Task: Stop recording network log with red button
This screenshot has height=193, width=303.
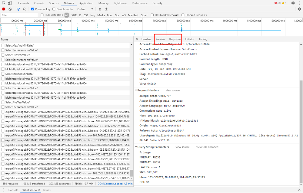Action: coord(4,9)
